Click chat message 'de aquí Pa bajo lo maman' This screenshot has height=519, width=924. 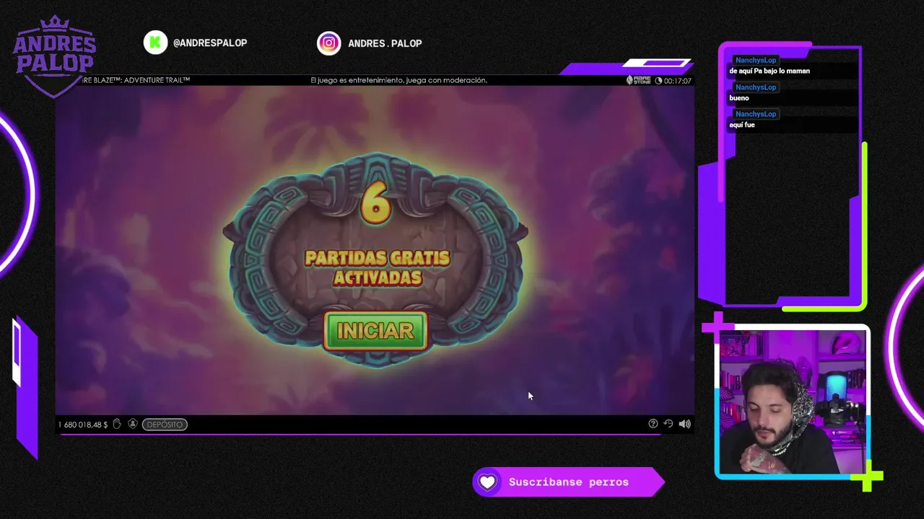770,71
